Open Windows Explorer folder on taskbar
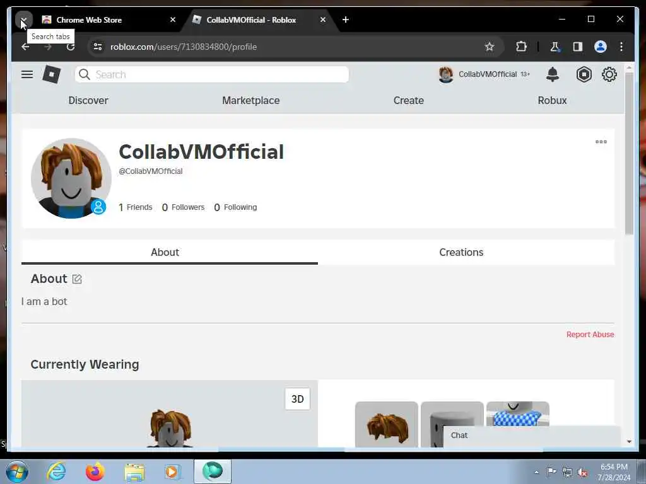The height and width of the screenshot is (484, 646). [x=134, y=471]
